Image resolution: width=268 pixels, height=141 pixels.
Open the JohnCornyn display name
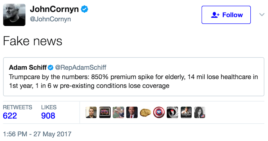tap(54, 9)
